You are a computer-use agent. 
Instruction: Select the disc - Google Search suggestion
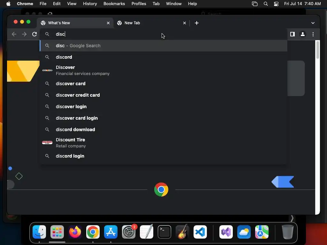coord(163,46)
